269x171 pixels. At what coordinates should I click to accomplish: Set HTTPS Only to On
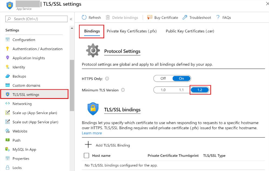[181, 78]
